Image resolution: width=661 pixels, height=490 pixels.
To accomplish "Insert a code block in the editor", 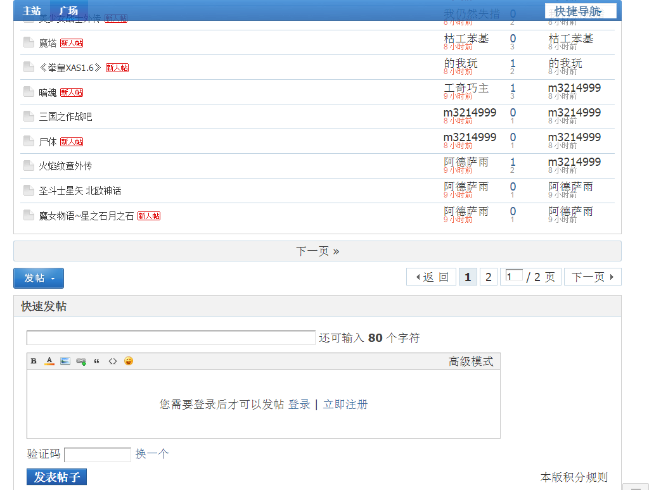I will click(113, 361).
